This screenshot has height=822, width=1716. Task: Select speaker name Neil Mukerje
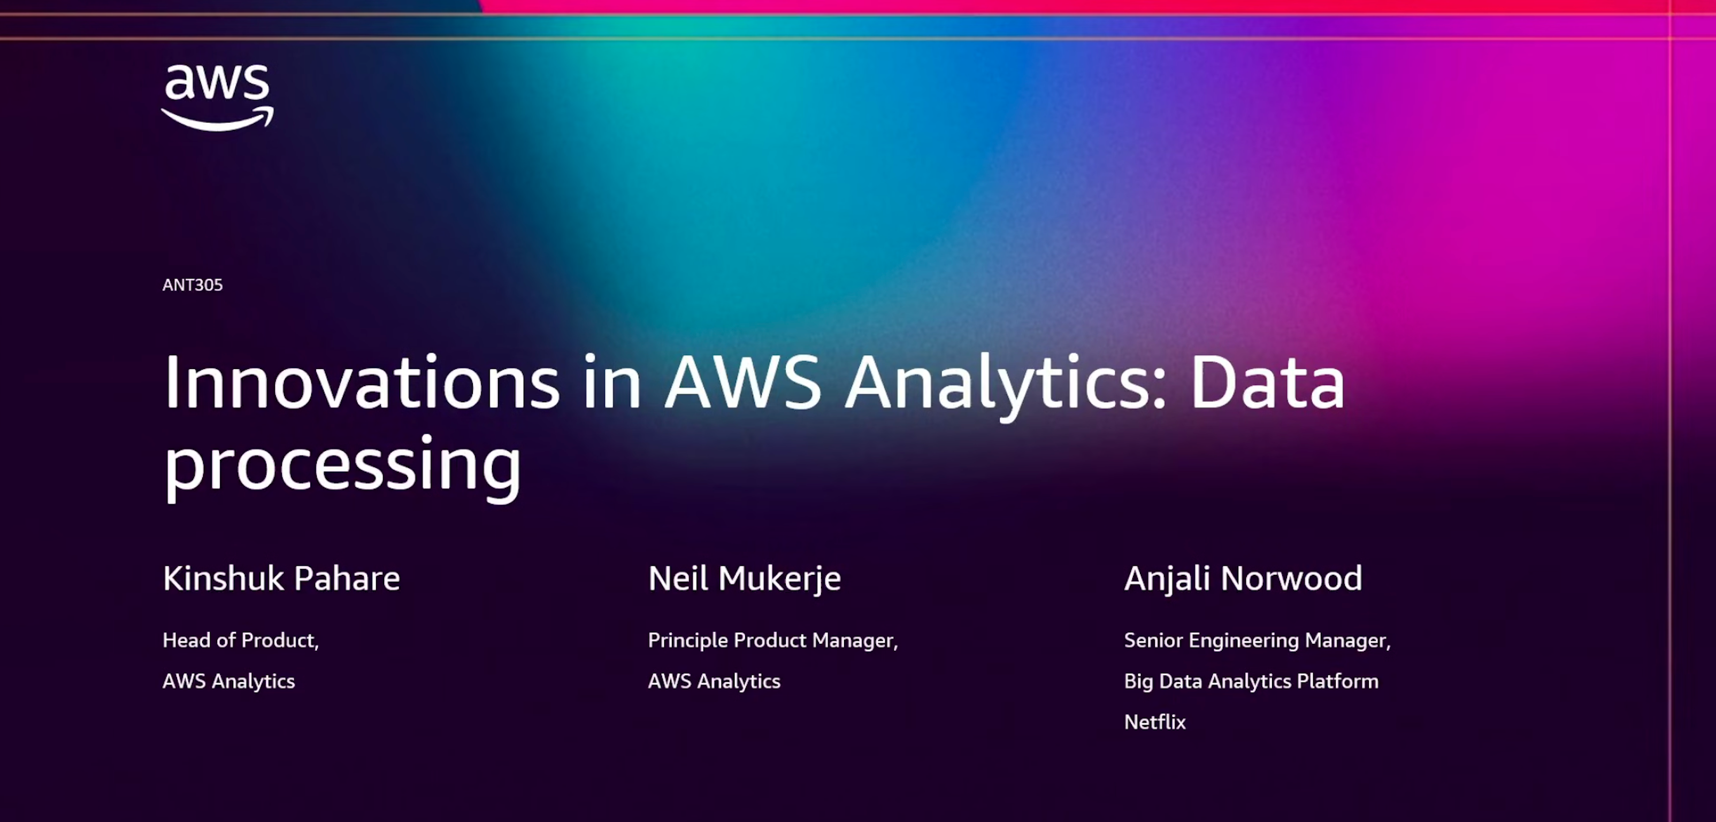744,578
